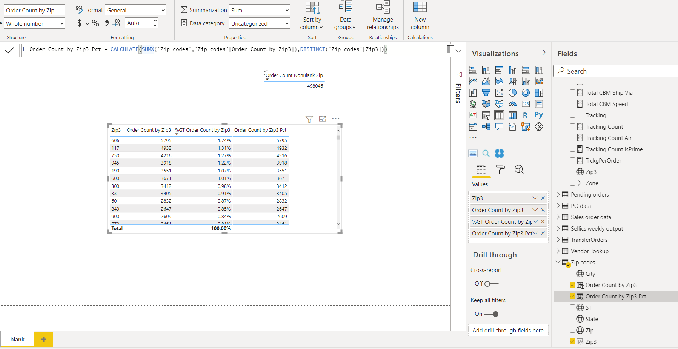Select the treemap visualization
This screenshot has height=349, width=678.
tap(539, 92)
